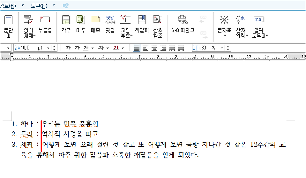
Task: Insert a 하이퍼링크 hyperlink
Action: [183, 24]
